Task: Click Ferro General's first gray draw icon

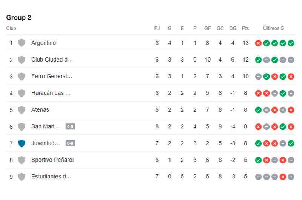Action: coord(258,77)
